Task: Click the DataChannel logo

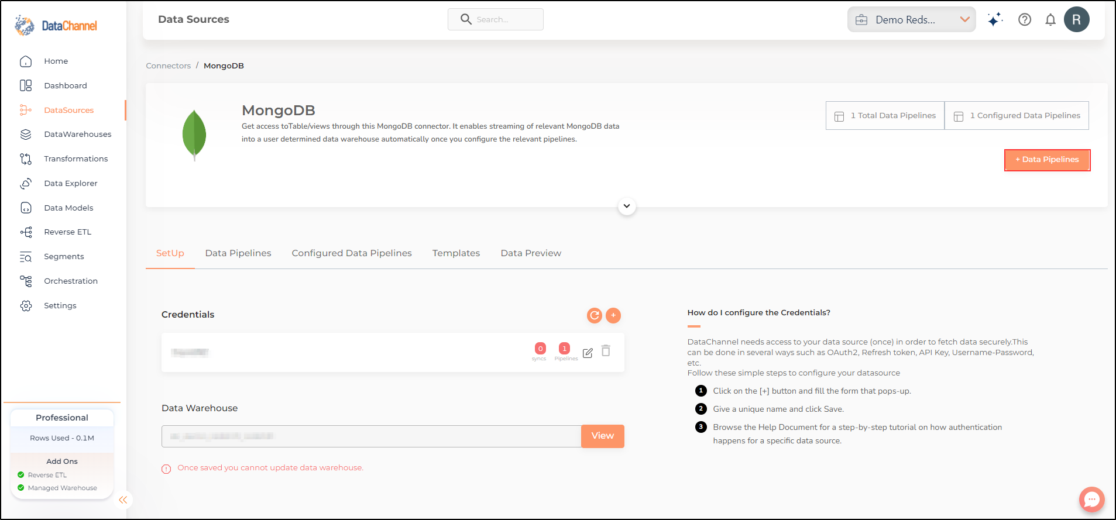Action: pos(56,26)
